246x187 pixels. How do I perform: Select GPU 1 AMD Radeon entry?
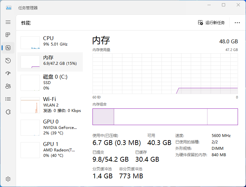point(50,150)
